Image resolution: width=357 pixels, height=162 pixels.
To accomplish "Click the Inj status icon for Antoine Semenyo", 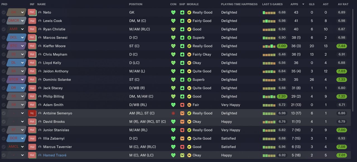I will pyautogui.click(x=32, y=113).
